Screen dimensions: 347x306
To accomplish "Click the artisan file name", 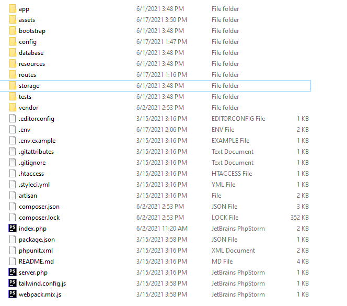I will [x=28, y=196].
